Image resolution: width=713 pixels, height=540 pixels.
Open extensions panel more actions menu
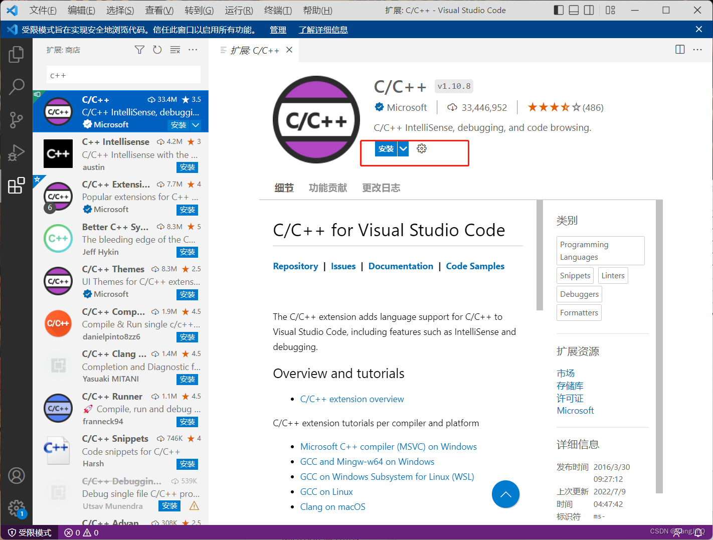point(193,50)
